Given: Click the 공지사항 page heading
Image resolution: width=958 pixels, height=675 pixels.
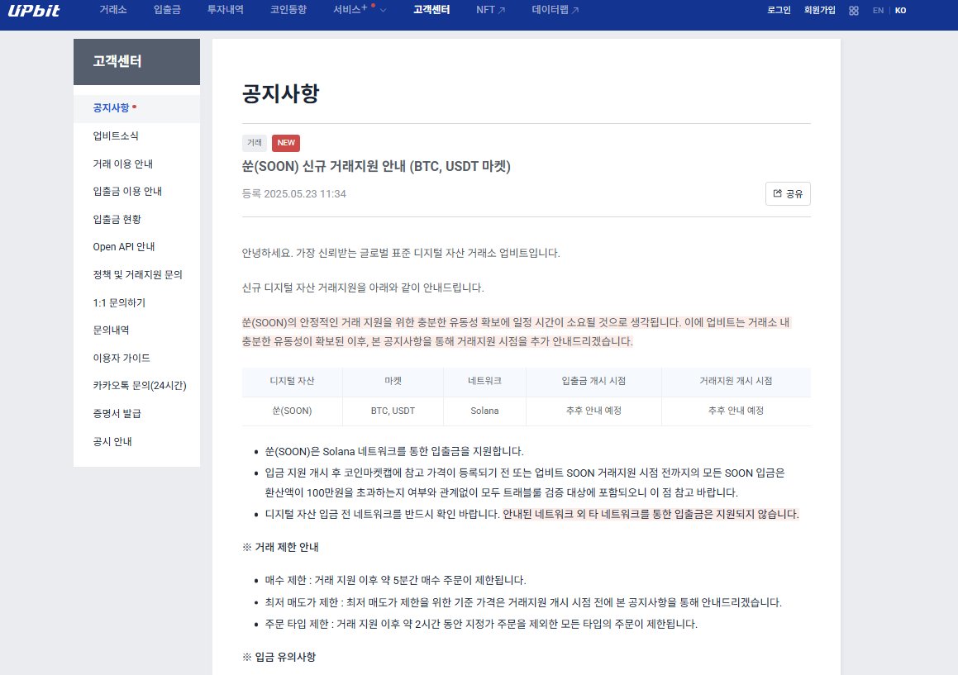Looking at the screenshot, I should click(280, 93).
